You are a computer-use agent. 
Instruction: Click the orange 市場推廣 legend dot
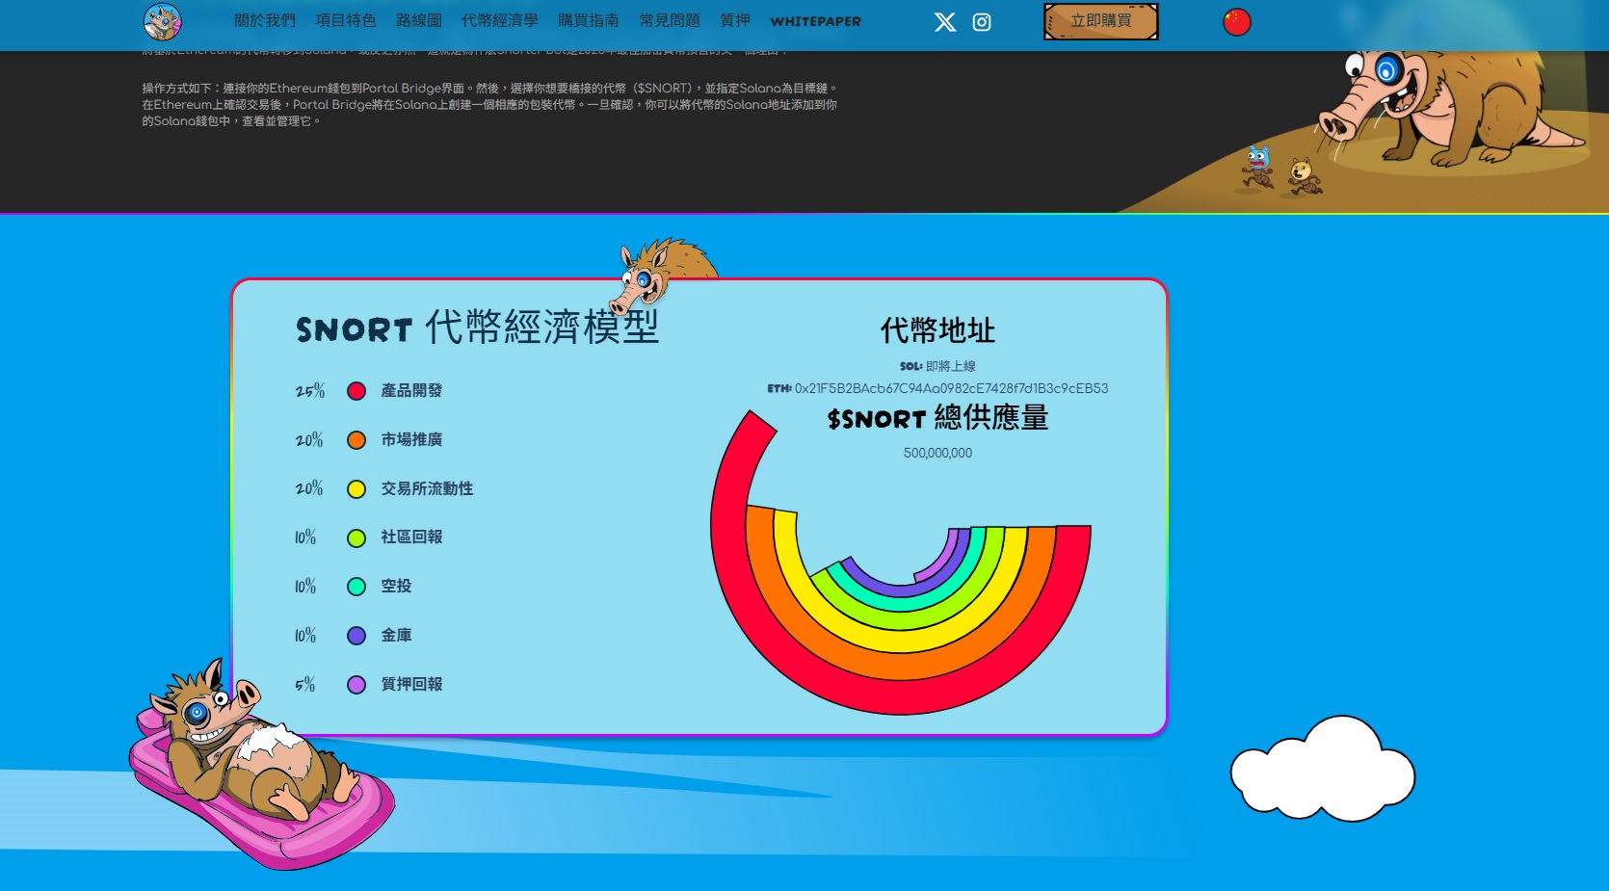coord(356,440)
